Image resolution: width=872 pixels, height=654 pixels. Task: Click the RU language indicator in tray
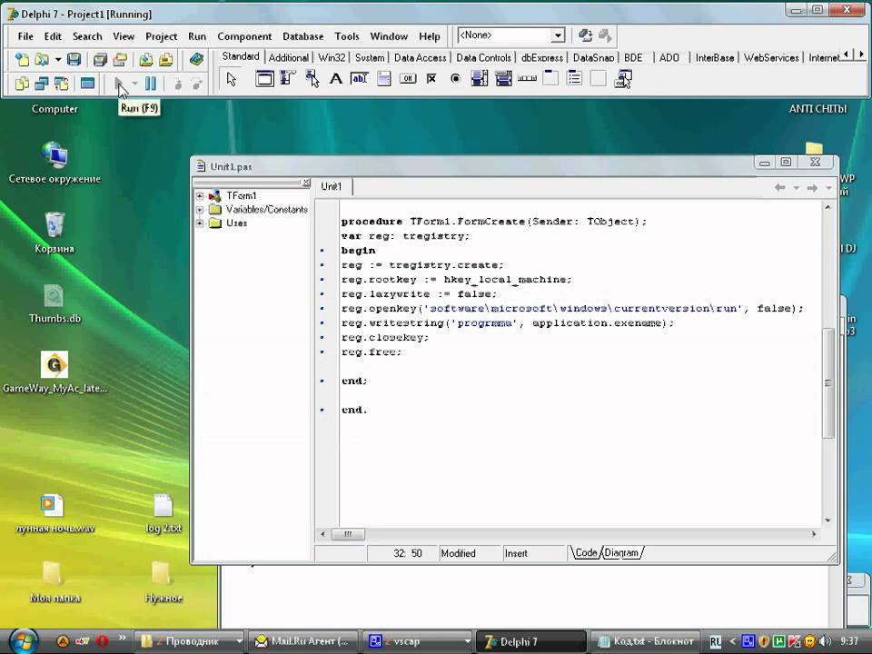click(715, 642)
